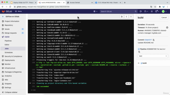Open Pipeline #388887061 link
Image resolution: width=170 pixels, height=95 pixels.
pyautogui.click(x=152, y=49)
